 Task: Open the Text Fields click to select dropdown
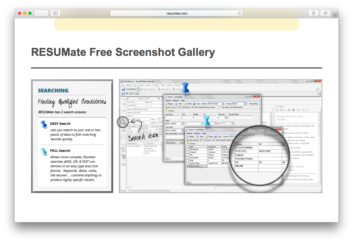coord(182,130)
